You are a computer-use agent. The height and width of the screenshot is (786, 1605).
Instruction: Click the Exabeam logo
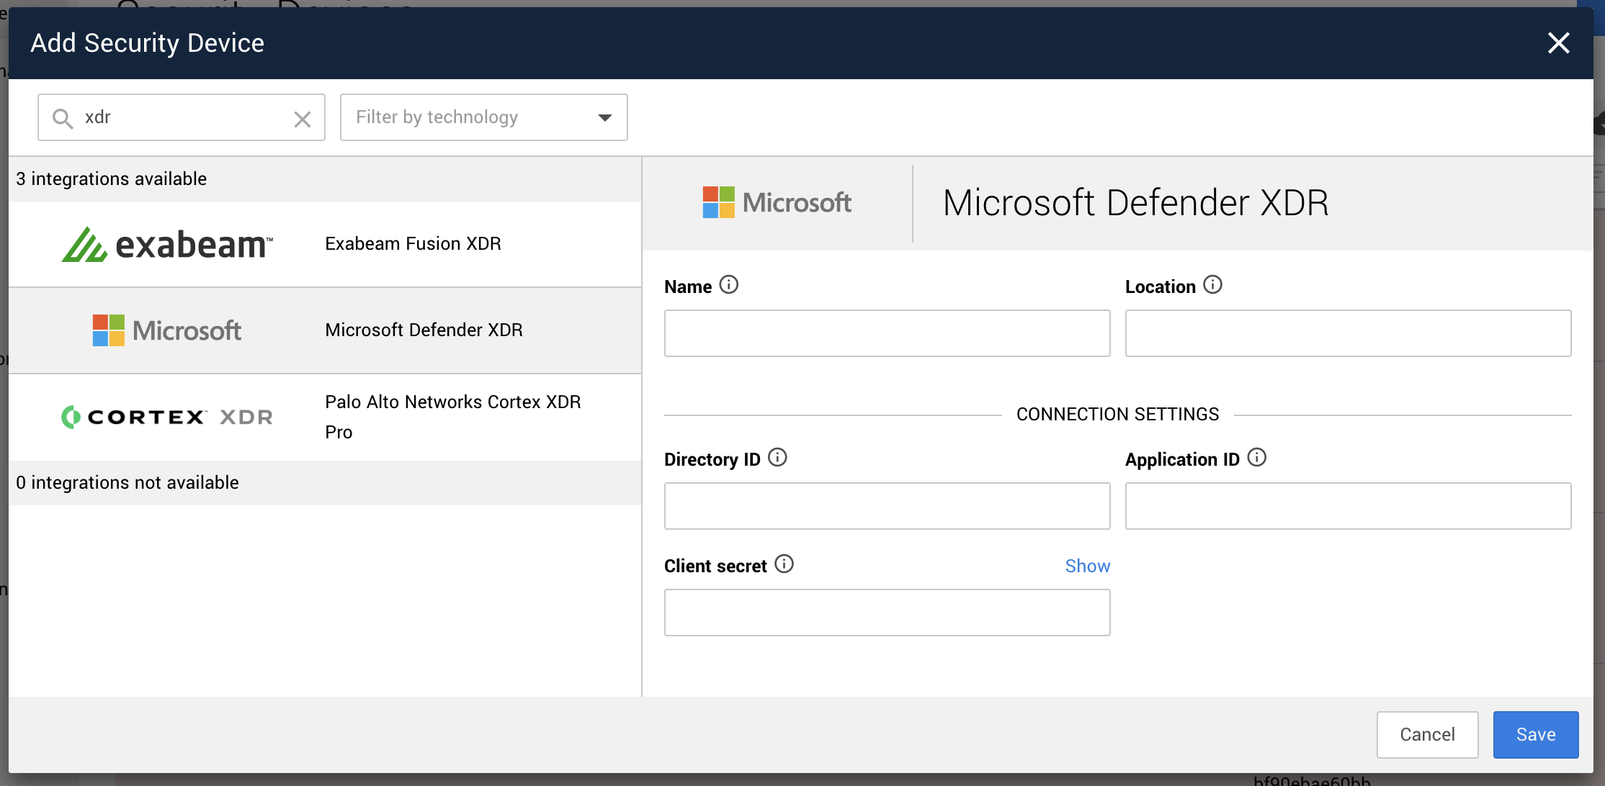coord(167,245)
